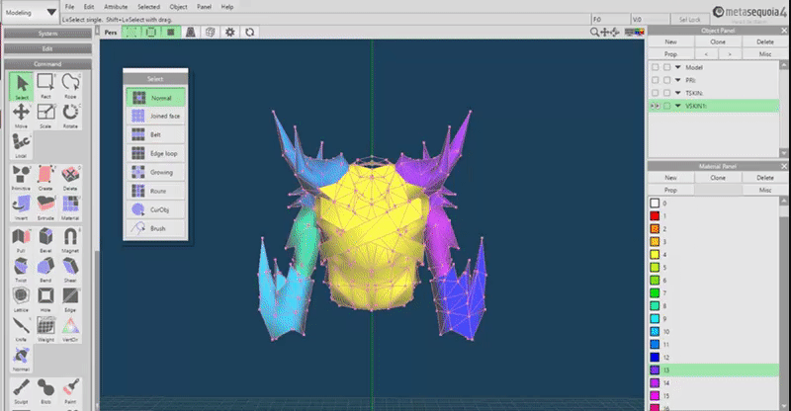Activate the Move tool
This screenshot has width=791, height=411.
(x=21, y=116)
